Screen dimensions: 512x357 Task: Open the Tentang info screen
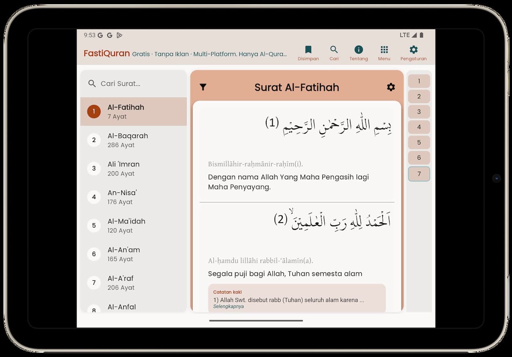tap(358, 52)
